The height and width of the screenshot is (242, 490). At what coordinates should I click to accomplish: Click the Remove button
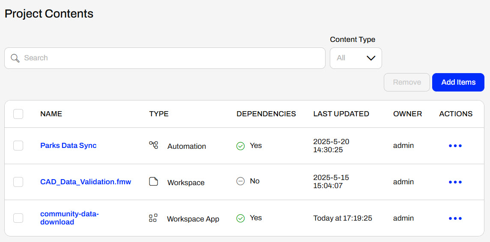pos(407,83)
